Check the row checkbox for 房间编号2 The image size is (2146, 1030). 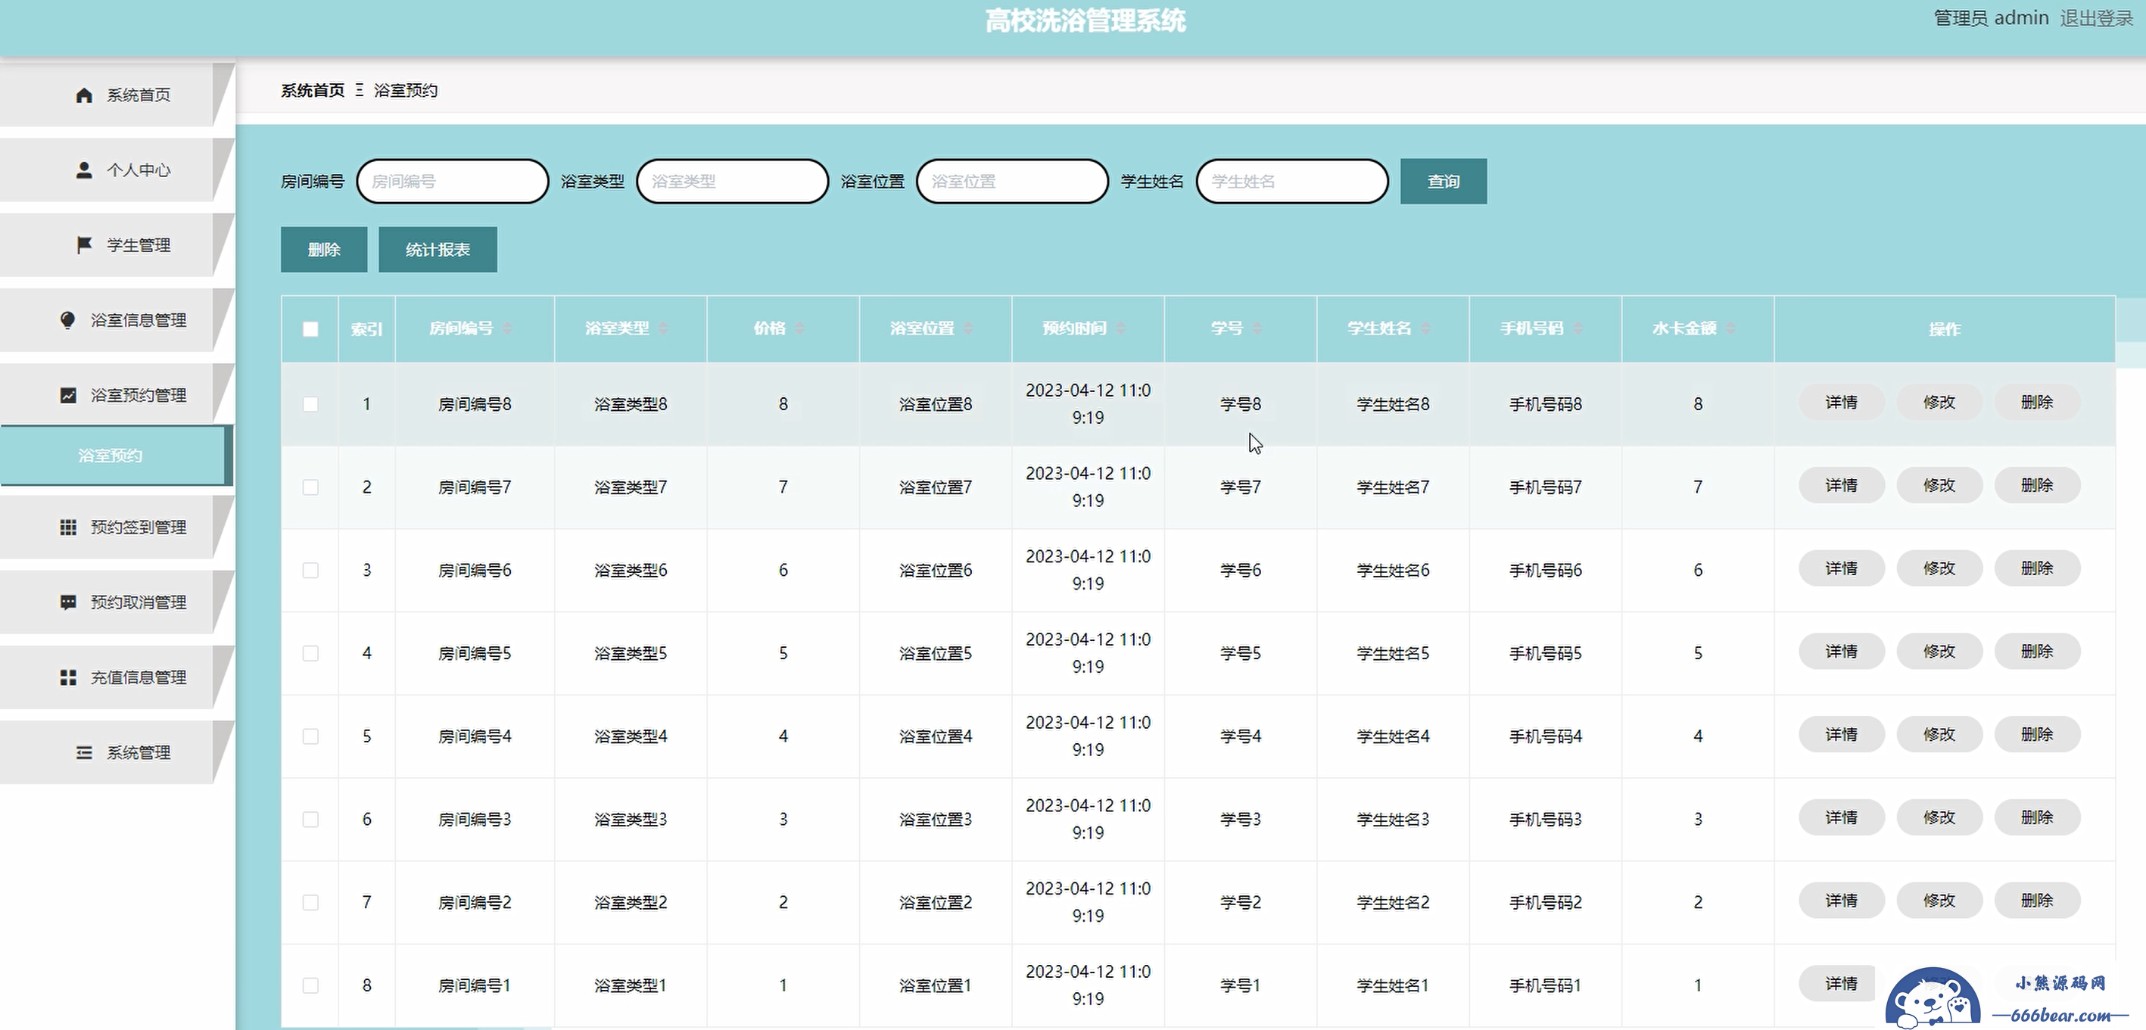(x=310, y=903)
